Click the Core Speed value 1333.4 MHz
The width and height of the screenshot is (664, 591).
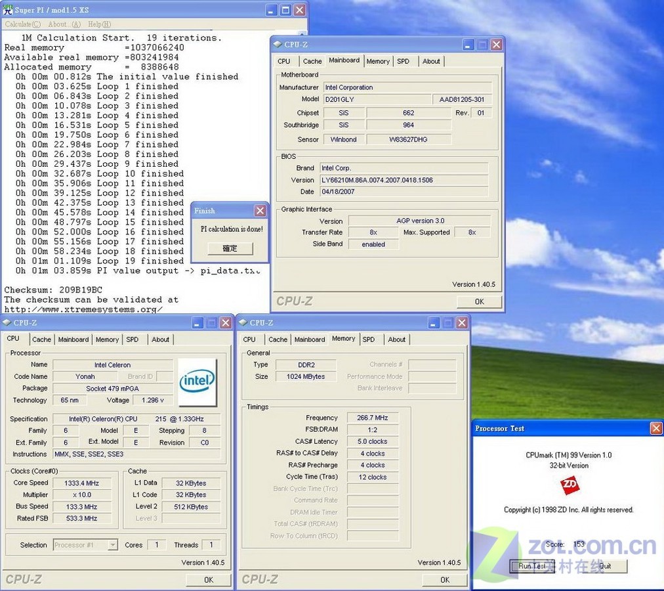pyautogui.click(x=82, y=483)
